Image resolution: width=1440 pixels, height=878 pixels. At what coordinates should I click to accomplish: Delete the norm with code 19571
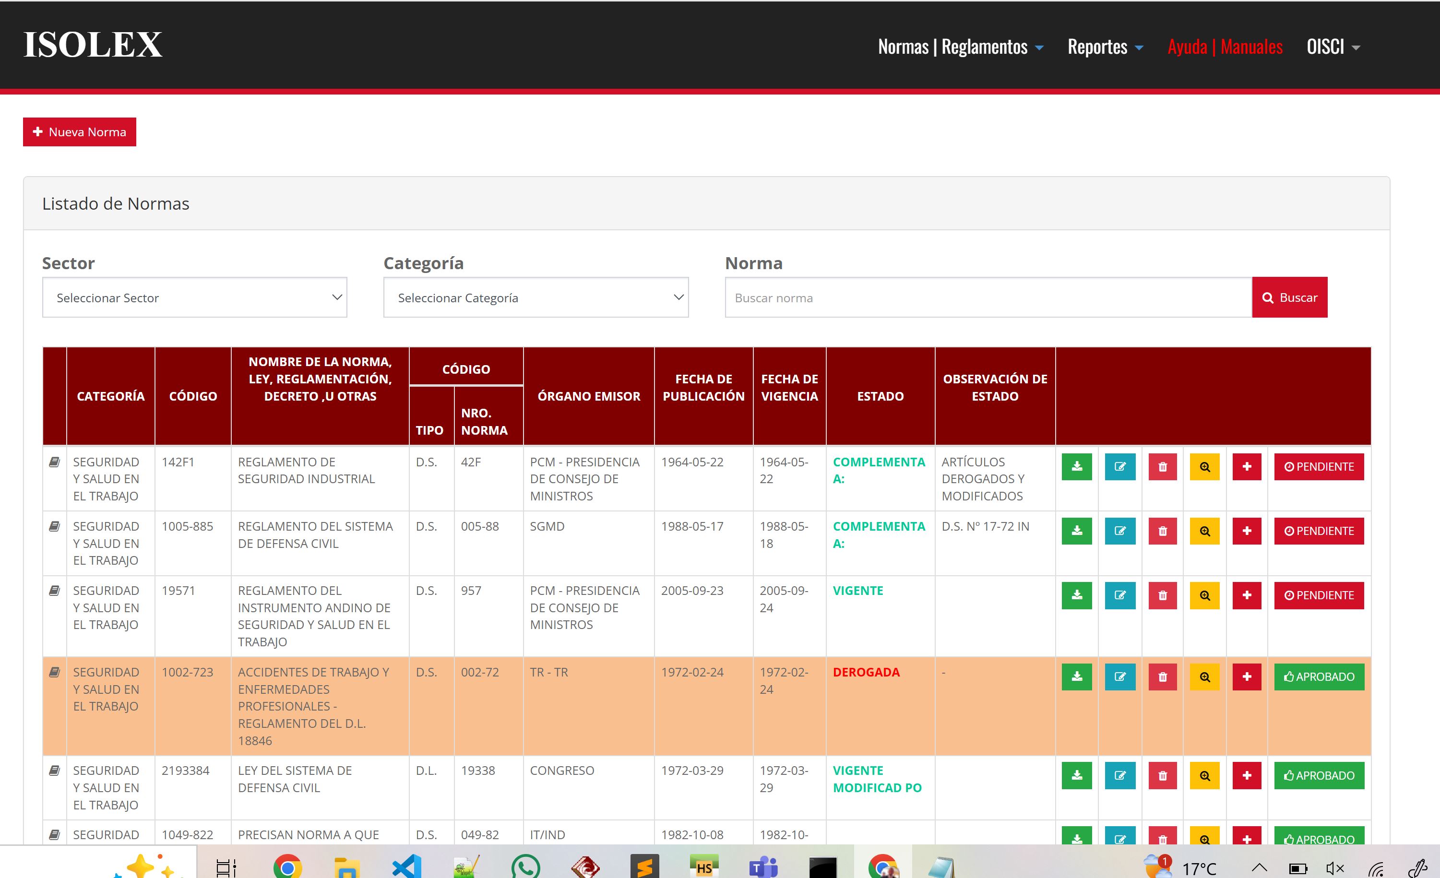[1162, 595]
